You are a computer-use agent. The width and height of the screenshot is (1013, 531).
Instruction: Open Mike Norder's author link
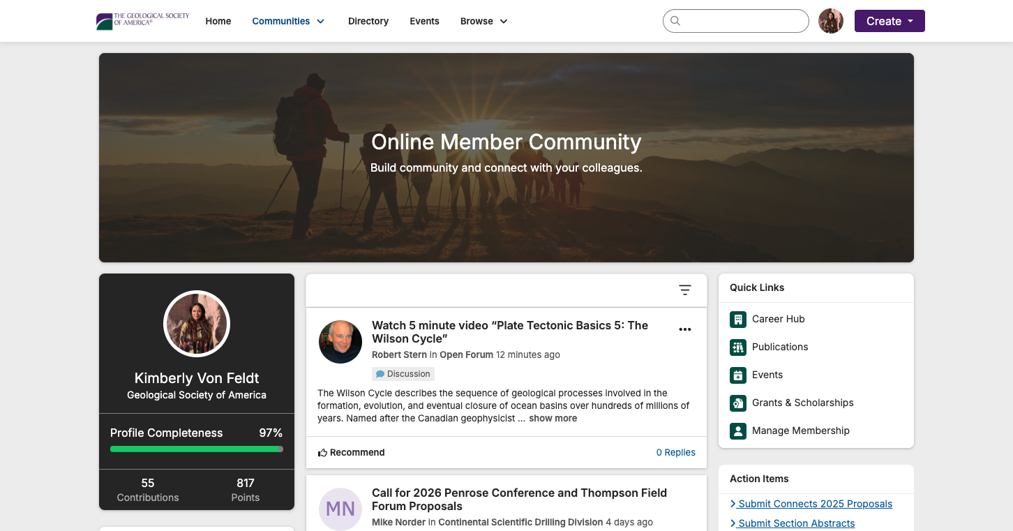398,522
